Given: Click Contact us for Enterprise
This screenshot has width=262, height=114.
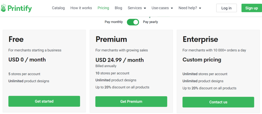Looking at the screenshot, I should point(218,102).
